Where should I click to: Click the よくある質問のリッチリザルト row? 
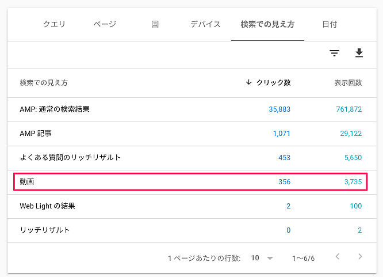point(70,158)
